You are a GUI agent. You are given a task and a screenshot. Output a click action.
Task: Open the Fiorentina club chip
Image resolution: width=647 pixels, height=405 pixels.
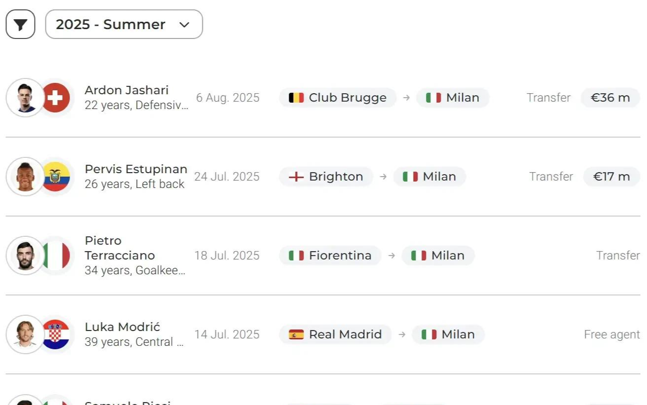330,256
